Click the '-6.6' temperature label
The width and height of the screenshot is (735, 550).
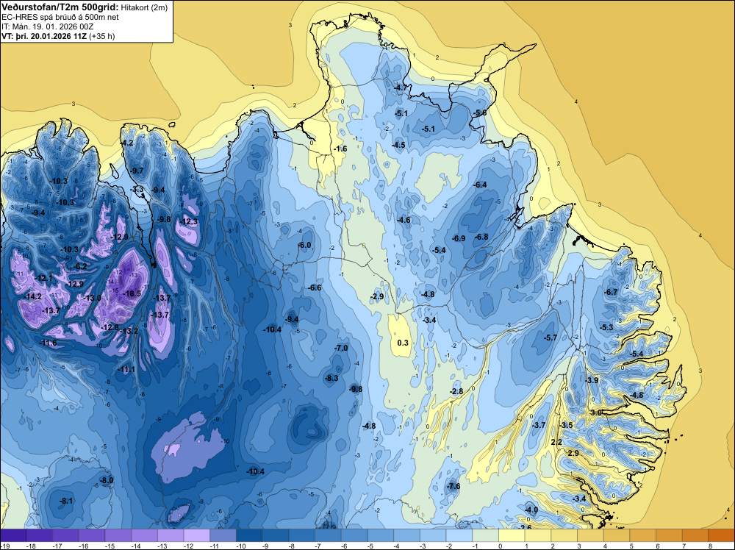pyautogui.click(x=315, y=287)
